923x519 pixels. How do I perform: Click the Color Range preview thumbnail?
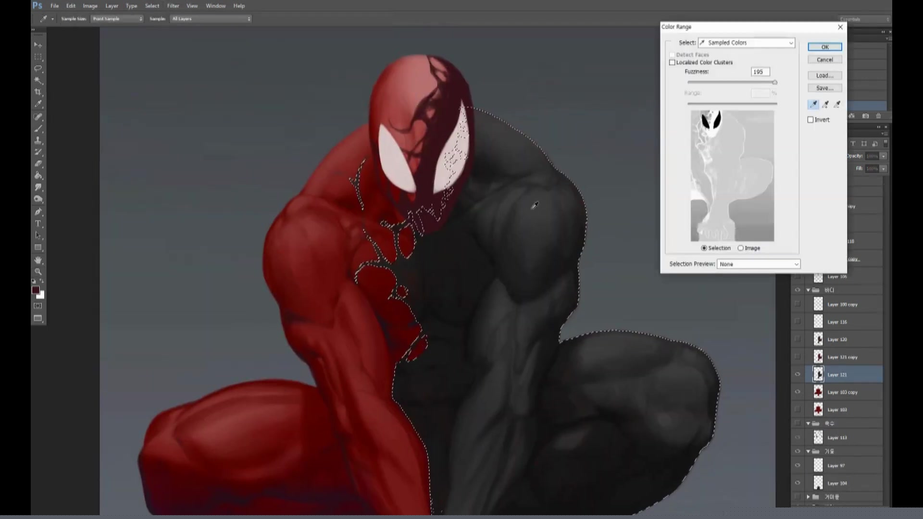732,176
